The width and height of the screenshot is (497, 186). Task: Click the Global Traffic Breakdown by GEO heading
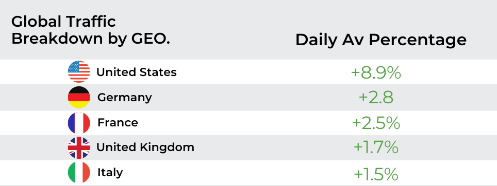(x=91, y=31)
